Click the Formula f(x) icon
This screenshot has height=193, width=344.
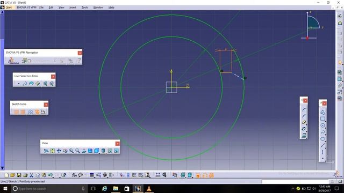[x=74, y=175]
